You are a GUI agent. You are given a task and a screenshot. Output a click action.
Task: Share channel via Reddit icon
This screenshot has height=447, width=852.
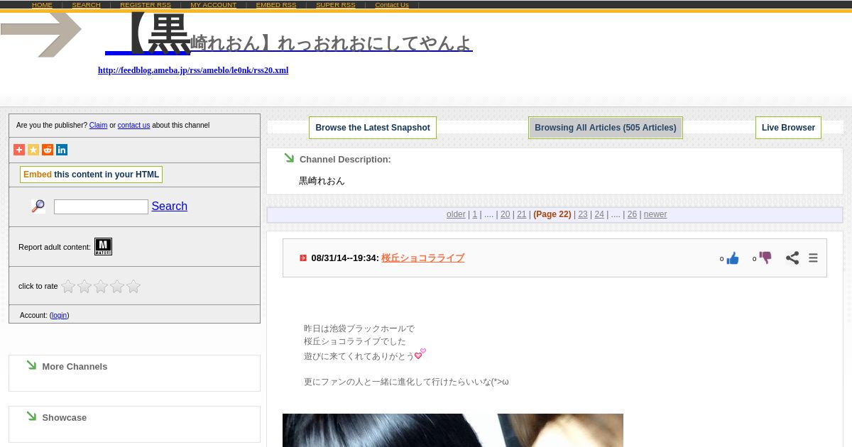48,150
